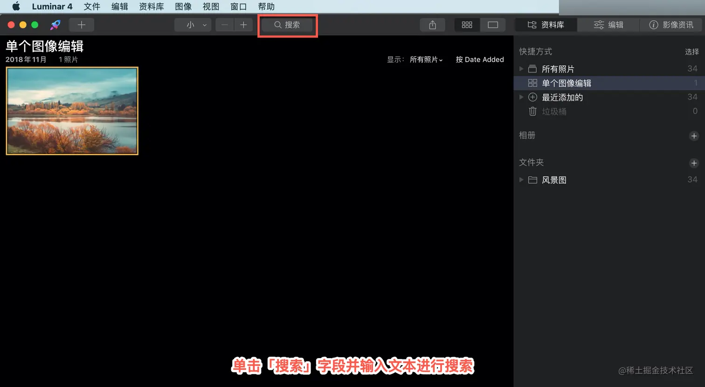Click the 2018年11月 date label
The image size is (705, 387).
click(26, 60)
